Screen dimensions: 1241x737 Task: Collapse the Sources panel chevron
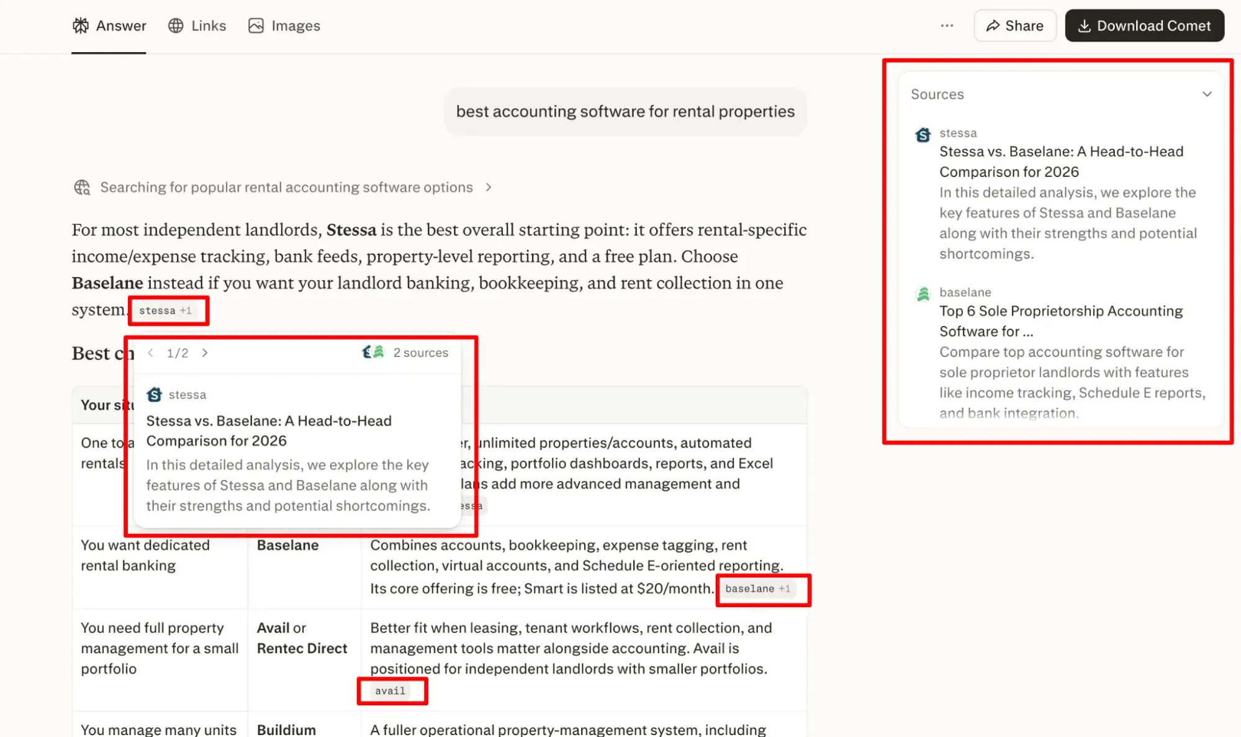tap(1207, 94)
